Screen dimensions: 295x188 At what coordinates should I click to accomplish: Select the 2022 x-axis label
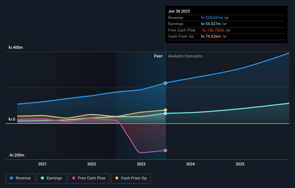point(92,164)
